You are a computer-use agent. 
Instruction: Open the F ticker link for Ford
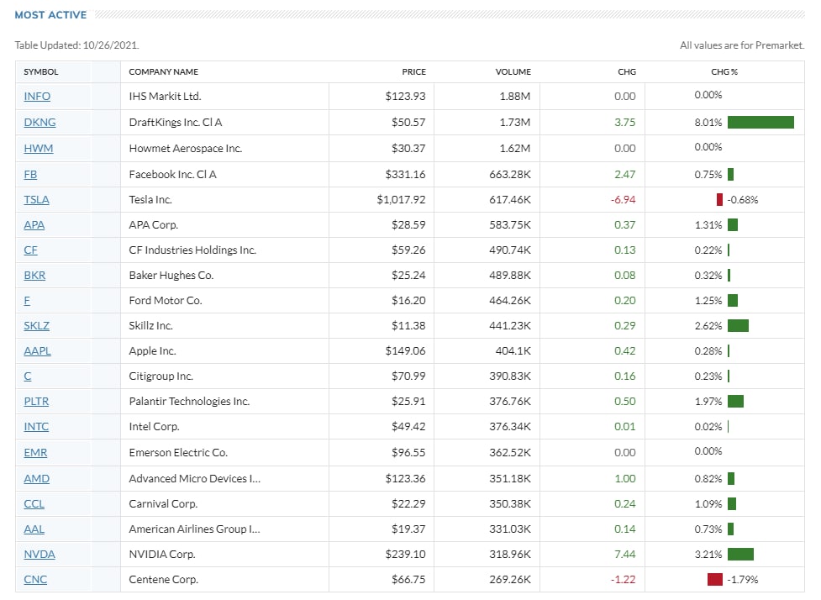click(x=27, y=301)
